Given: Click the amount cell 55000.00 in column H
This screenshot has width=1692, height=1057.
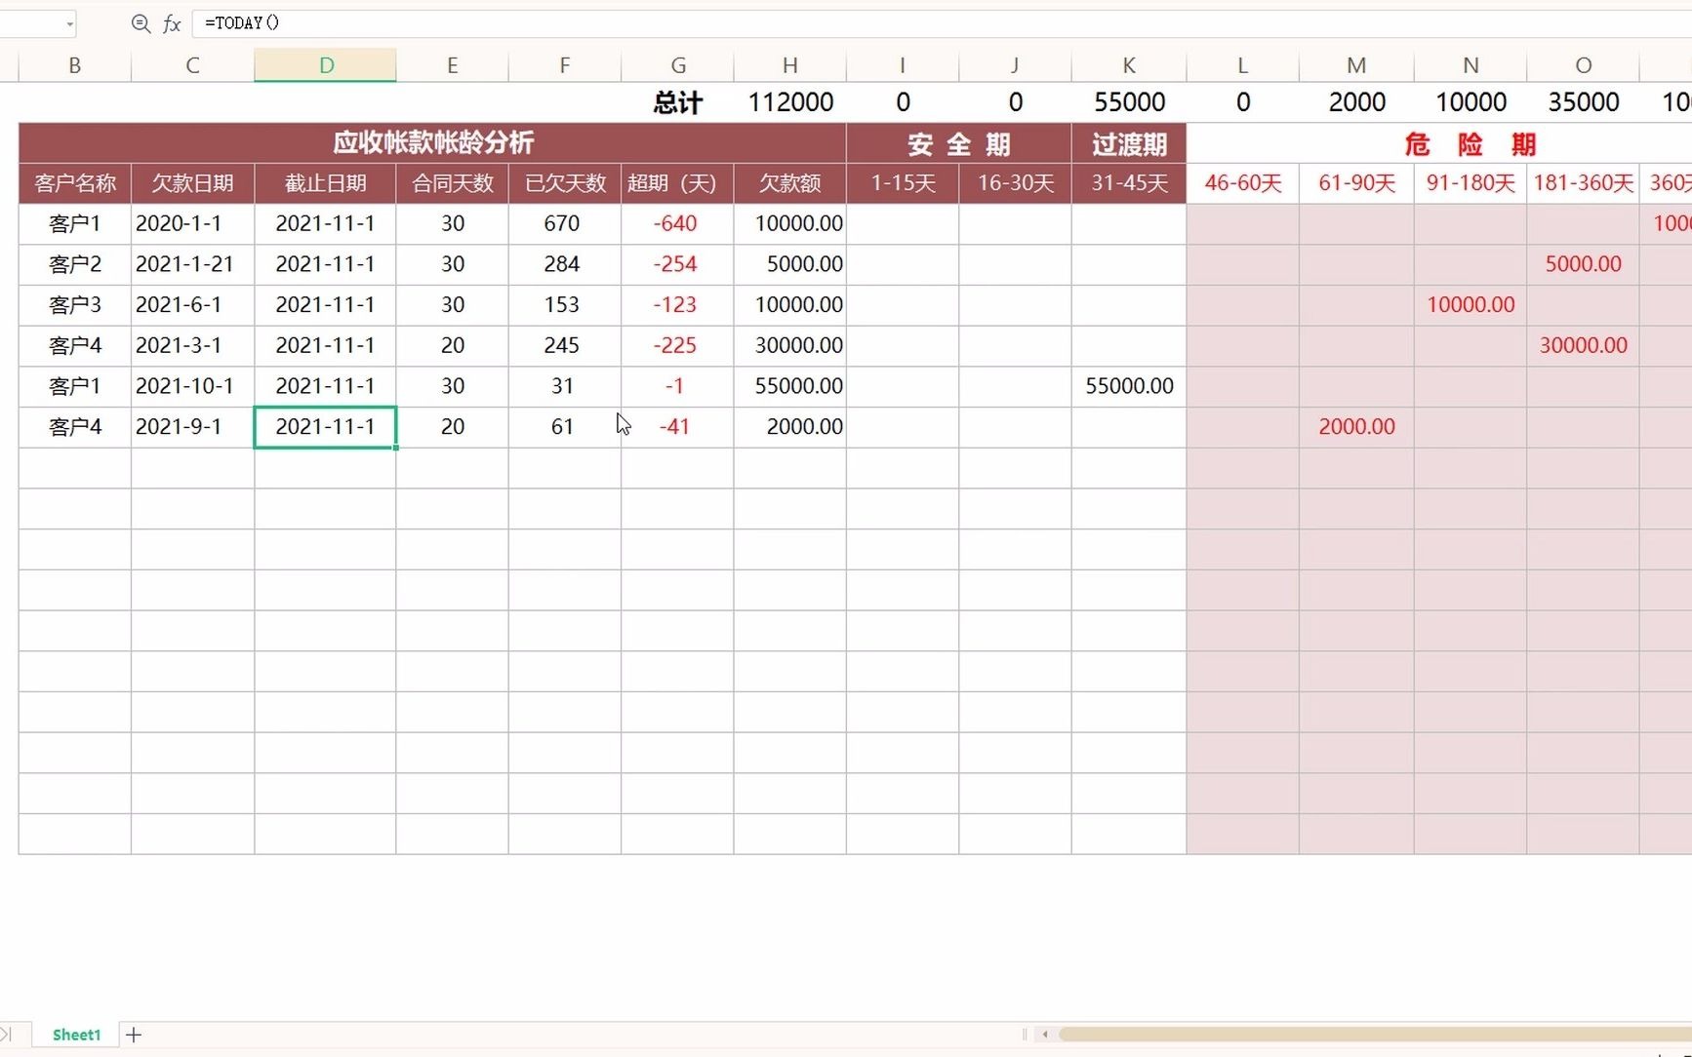Looking at the screenshot, I should tap(789, 386).
